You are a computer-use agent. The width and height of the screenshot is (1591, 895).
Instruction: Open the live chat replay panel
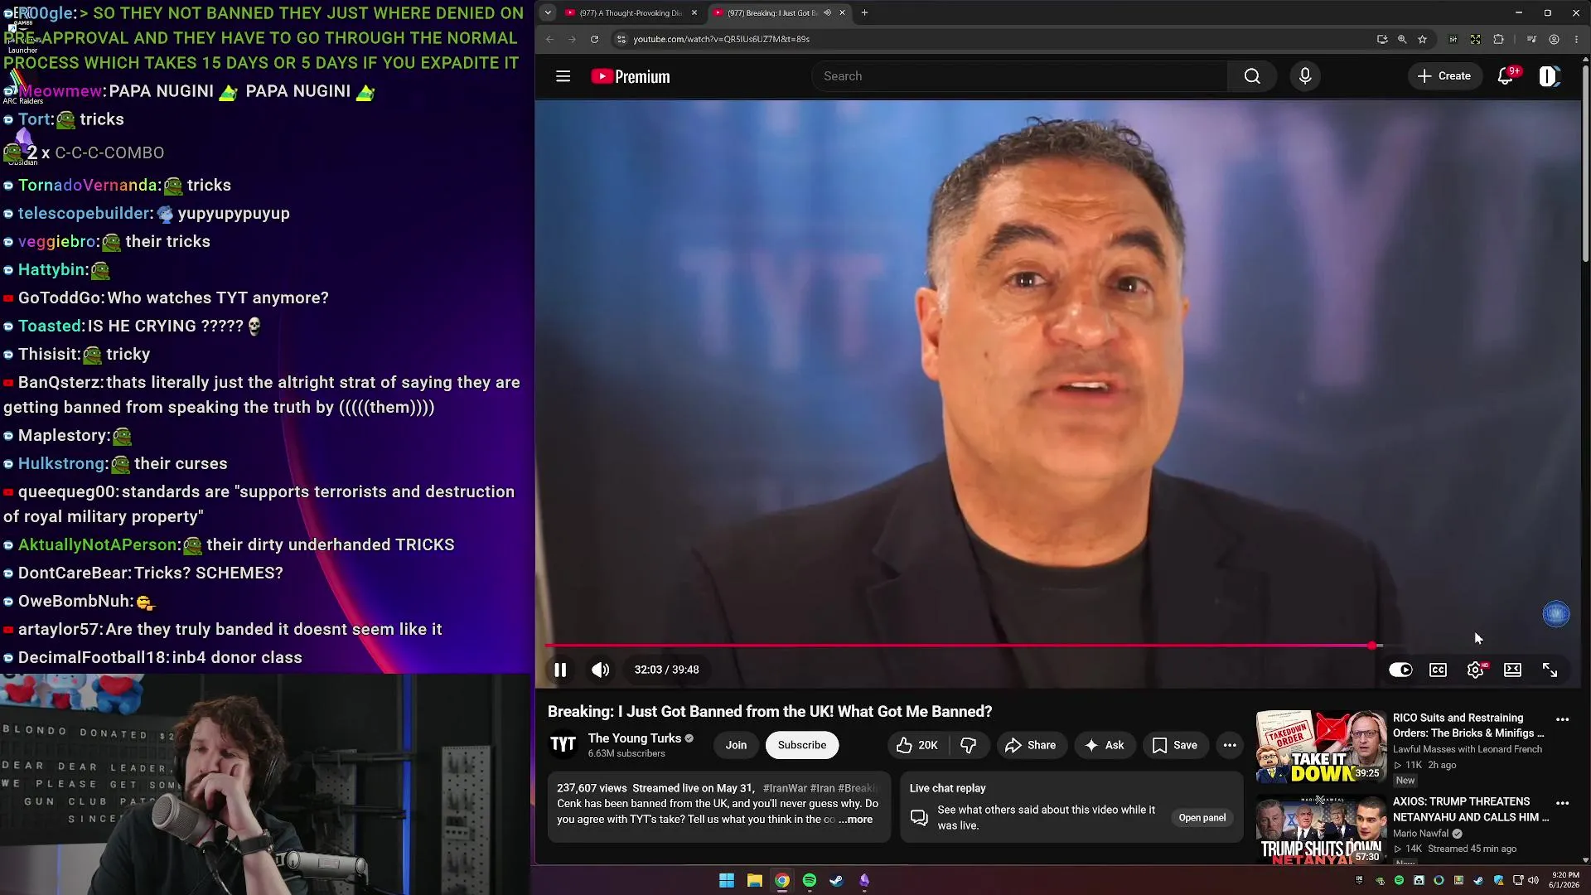[x=1202, y=818]
